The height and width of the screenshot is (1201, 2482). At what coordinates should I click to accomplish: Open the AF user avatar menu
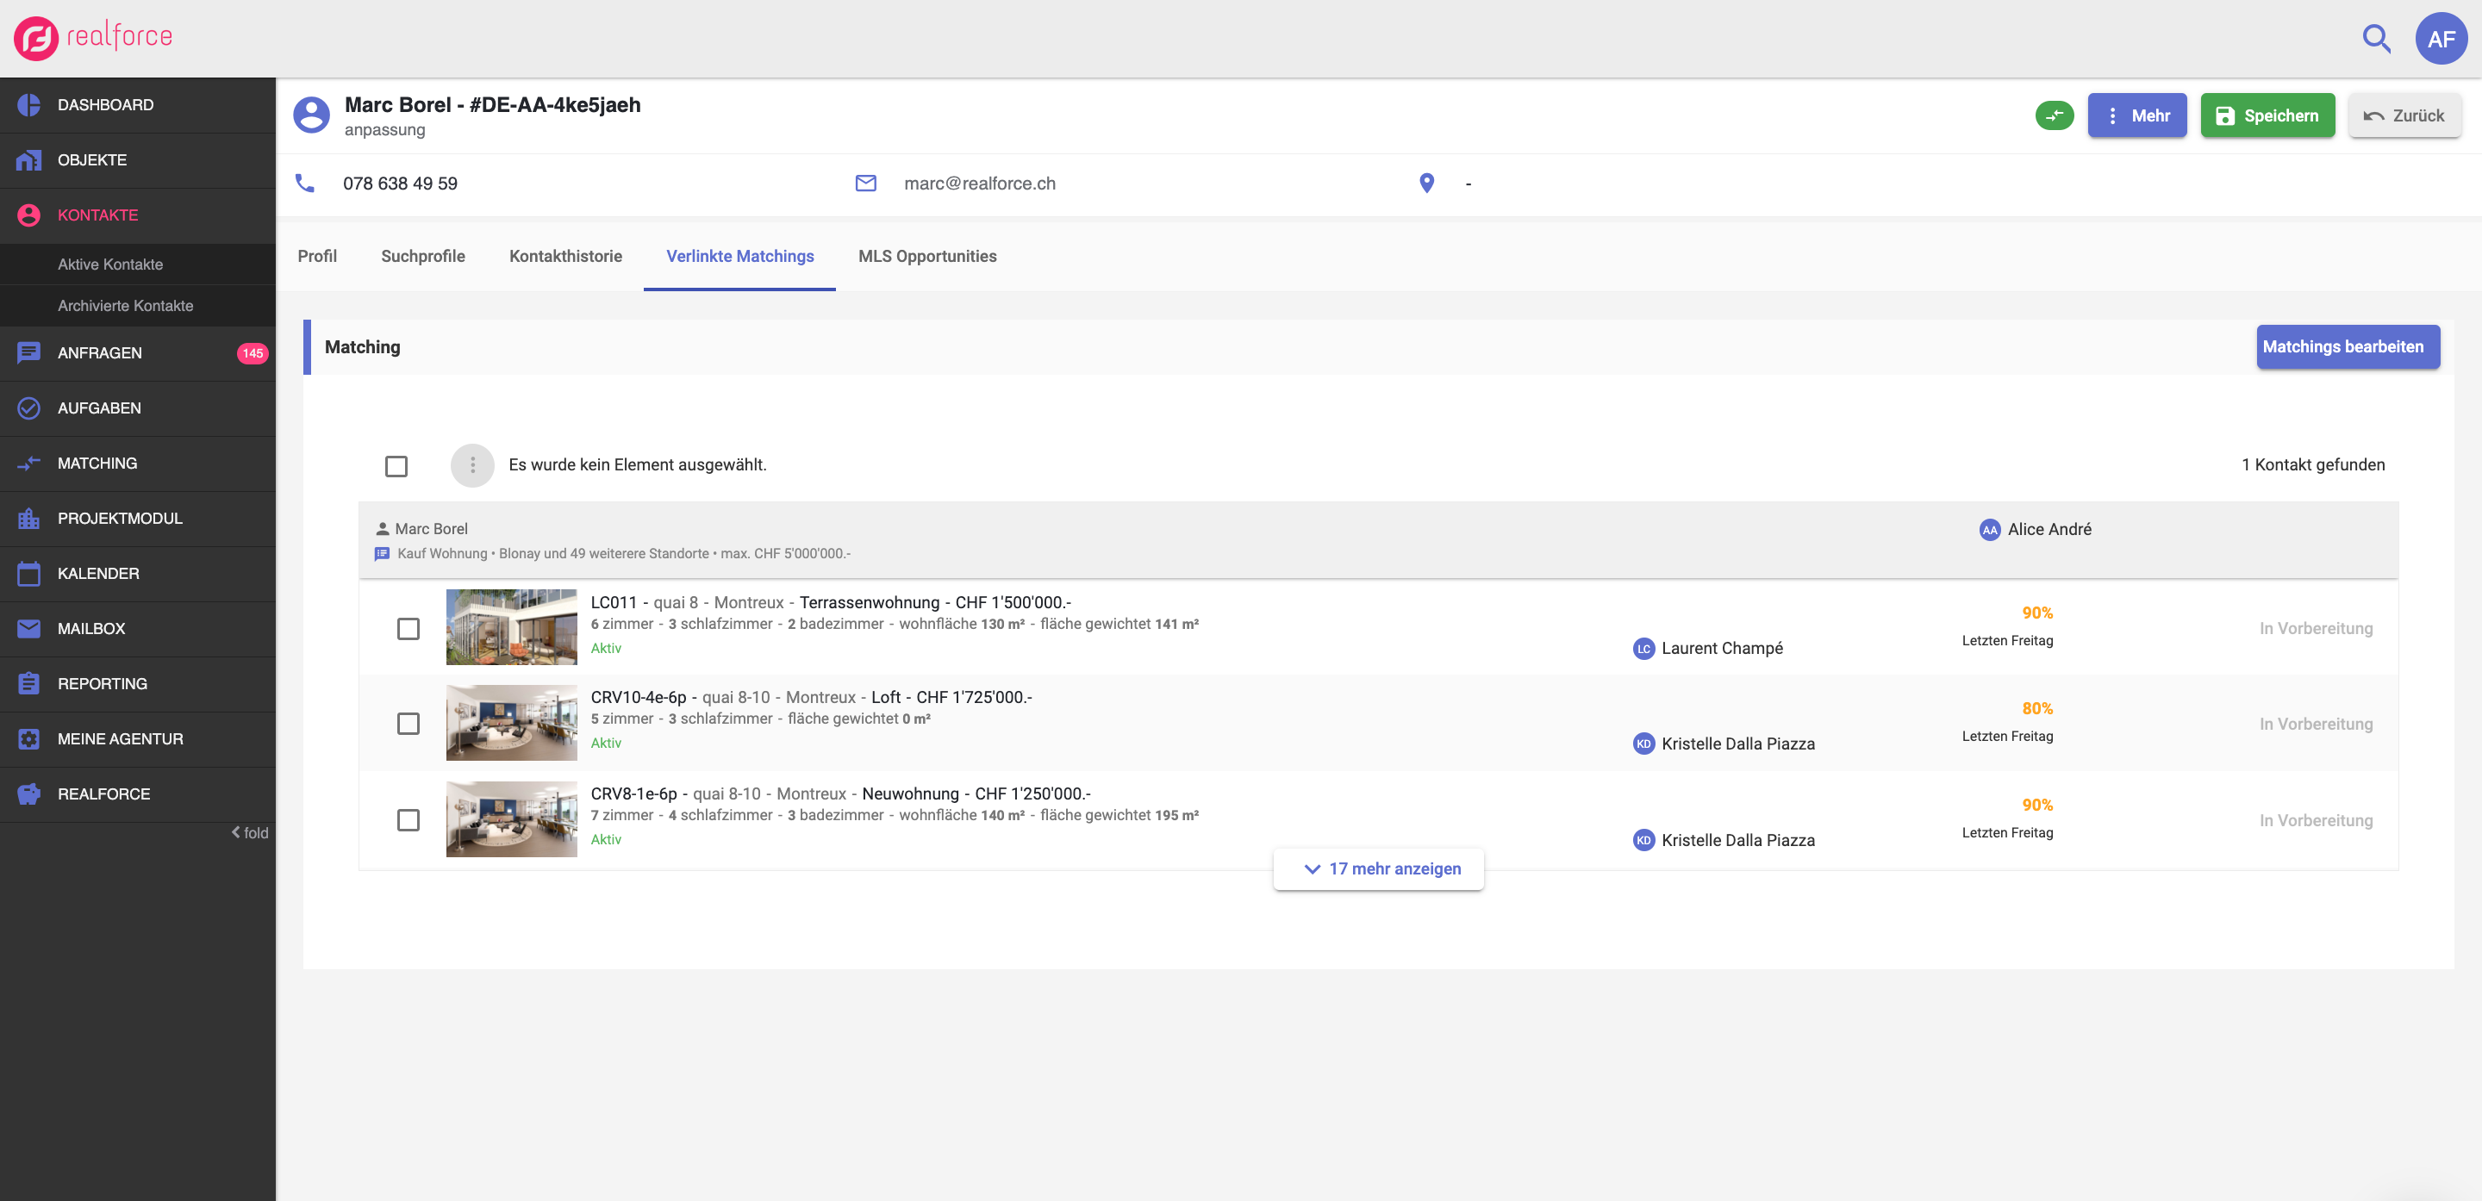pos(2441,39)
